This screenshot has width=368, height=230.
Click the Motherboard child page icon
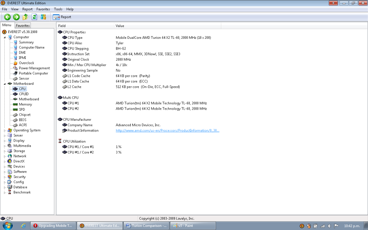(15, 99)
